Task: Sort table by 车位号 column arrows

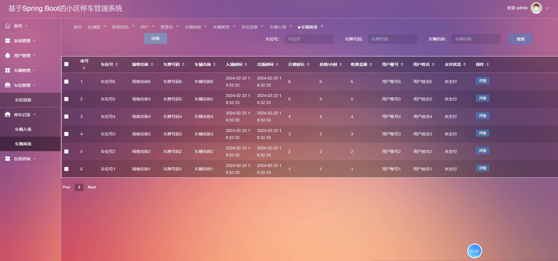Action: click(x=117, y=64)
